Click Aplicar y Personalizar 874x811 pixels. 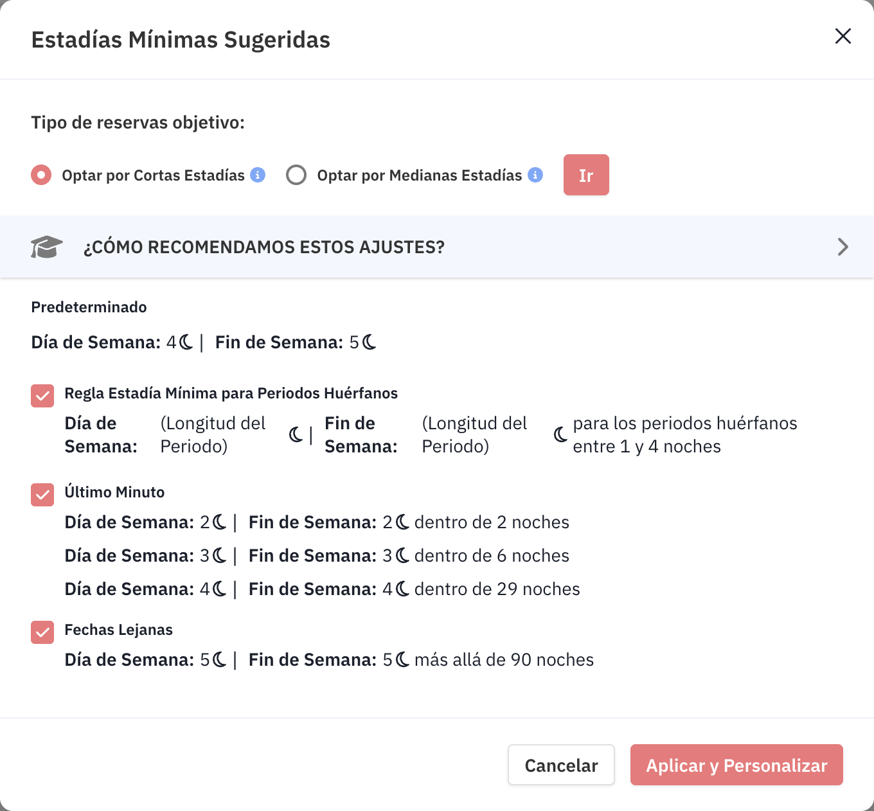pyautogui.click(x=736, y=765)
